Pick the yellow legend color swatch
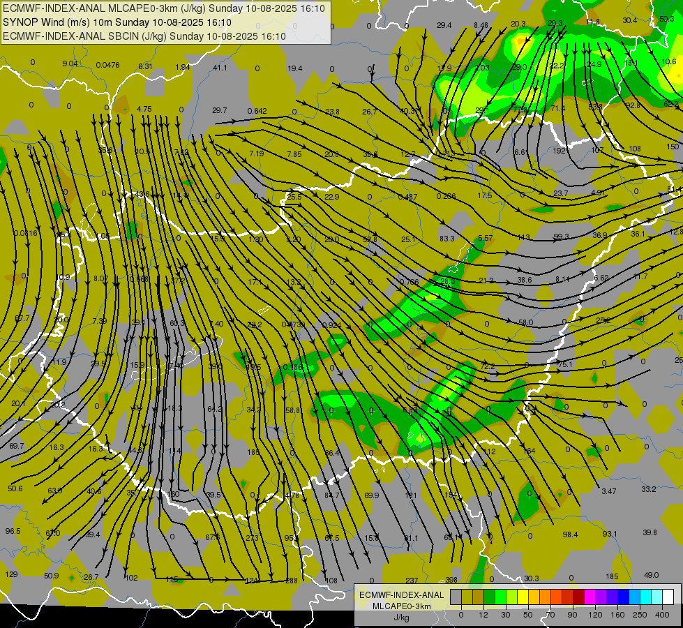 tap(523, 597)
